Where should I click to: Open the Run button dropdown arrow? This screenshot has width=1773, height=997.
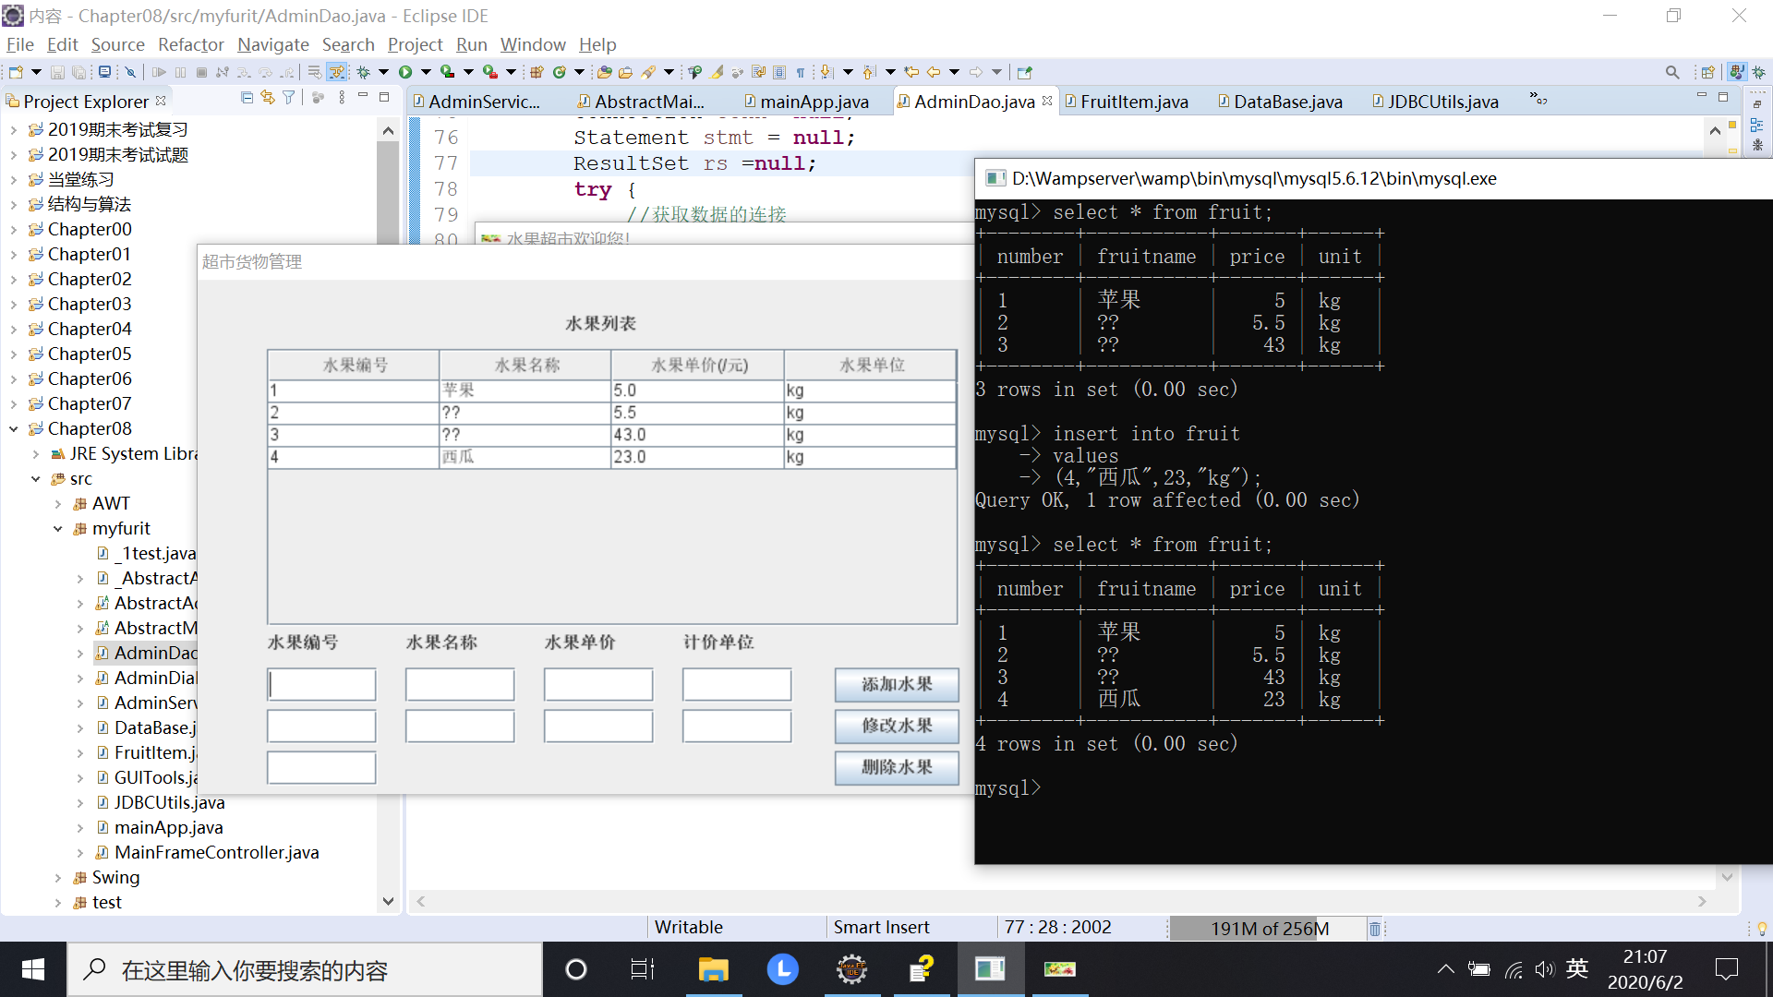pyautogui.click(x=426, y=72)
